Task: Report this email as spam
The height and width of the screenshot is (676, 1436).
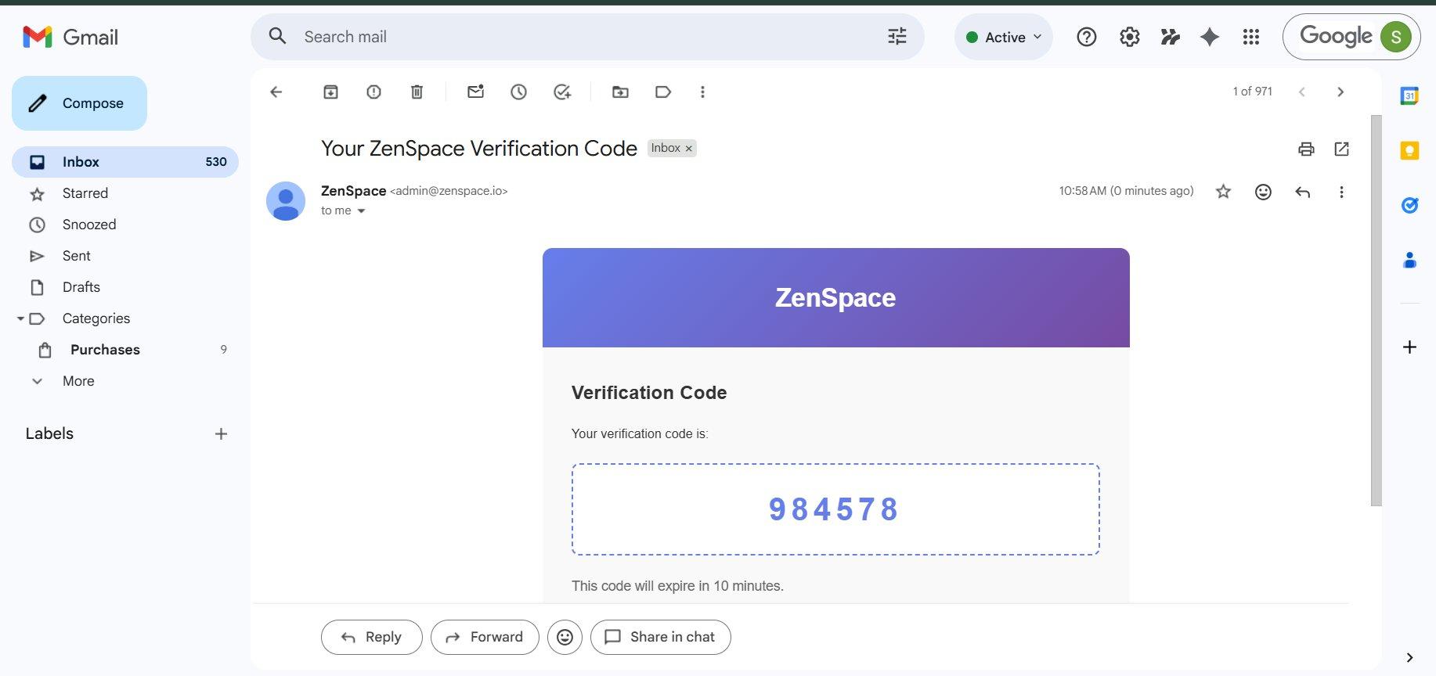Action: click(373, 92)
